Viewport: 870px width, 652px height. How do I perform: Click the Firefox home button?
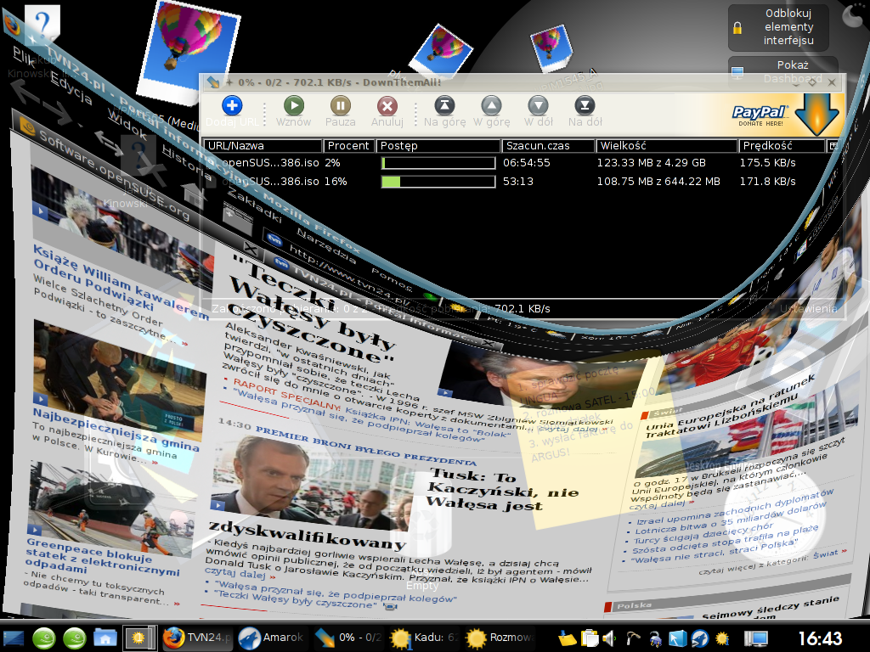coord(194,195)
